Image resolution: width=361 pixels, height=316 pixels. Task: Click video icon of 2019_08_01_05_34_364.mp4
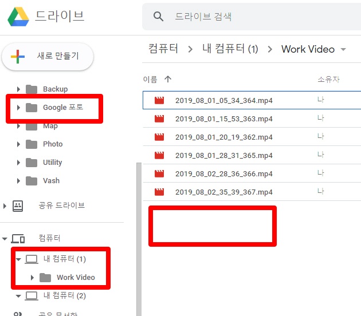[159, 100]
